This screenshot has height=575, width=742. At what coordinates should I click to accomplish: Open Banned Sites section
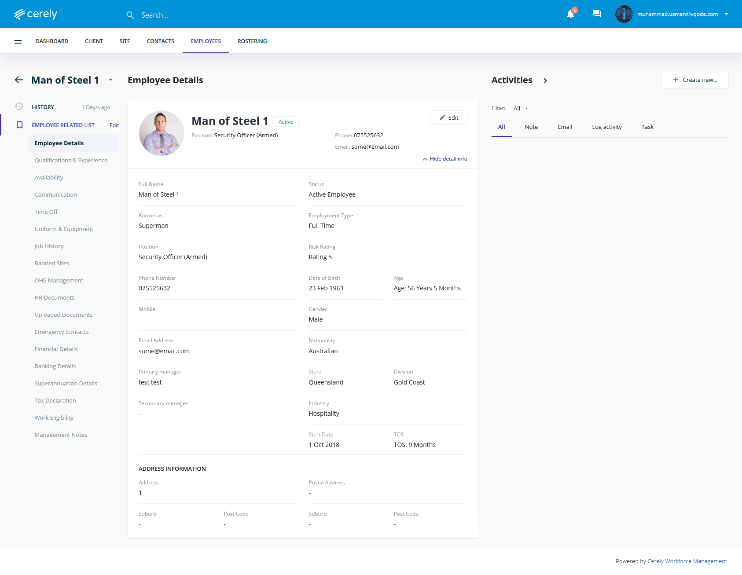pos(52,263)
